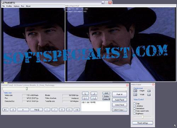Click the Delete All jobs button

tap(106, 99)
